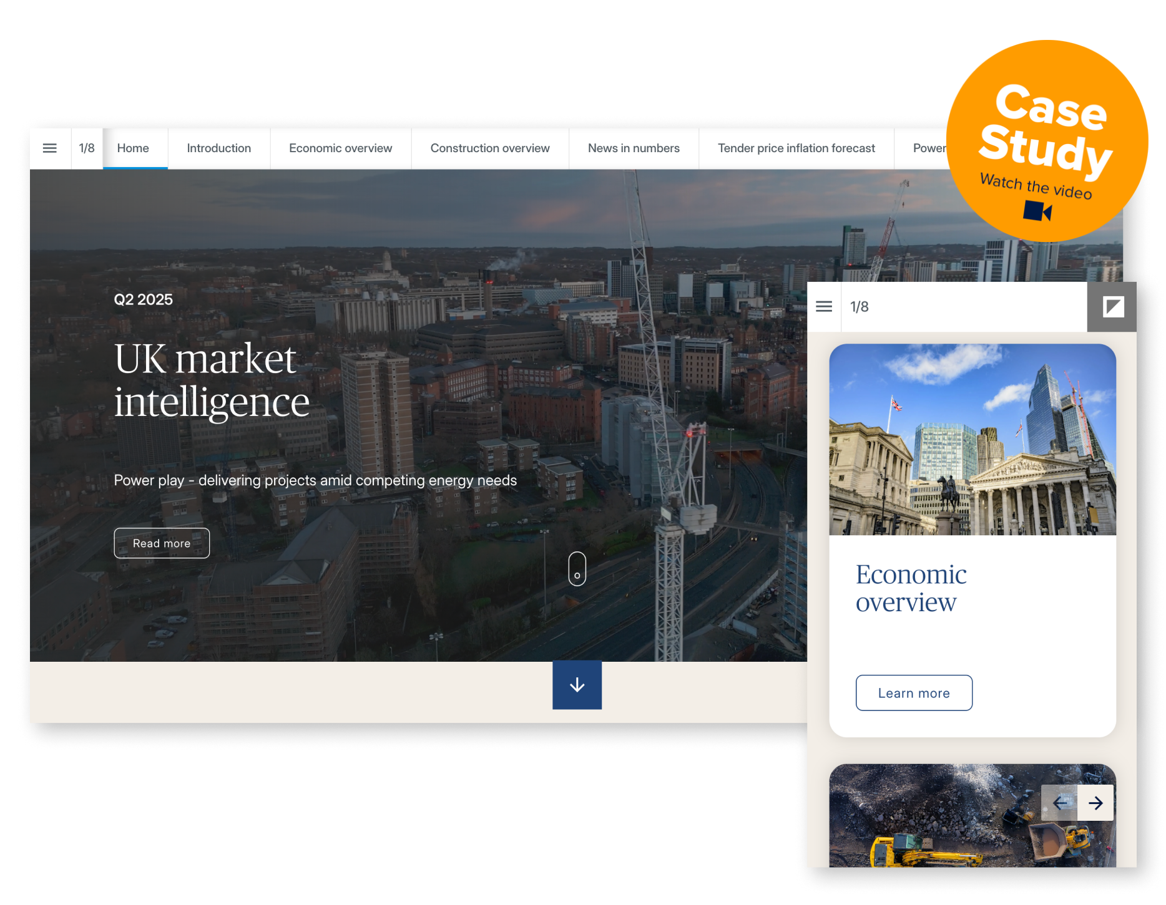1166x905 pixels.
Task: Switch to Economic overview tab
Action: point(340,148)
